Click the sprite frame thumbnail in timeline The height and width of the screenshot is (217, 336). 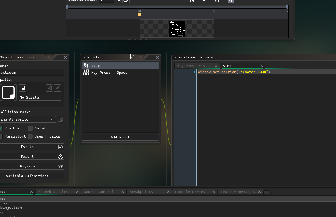coord(177,29)
